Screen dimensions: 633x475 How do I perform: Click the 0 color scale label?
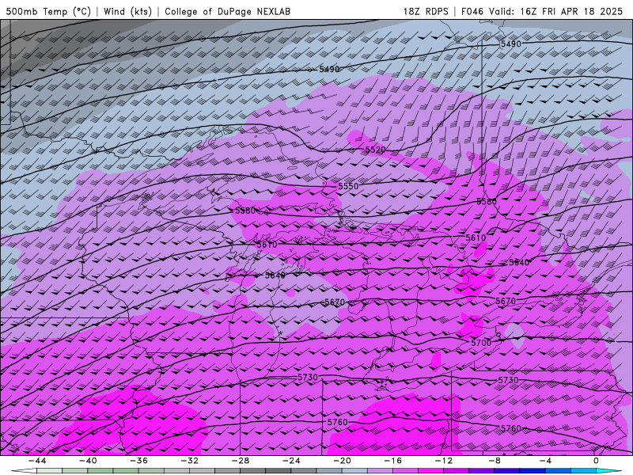pyautogui.click(x=597, y=461)
